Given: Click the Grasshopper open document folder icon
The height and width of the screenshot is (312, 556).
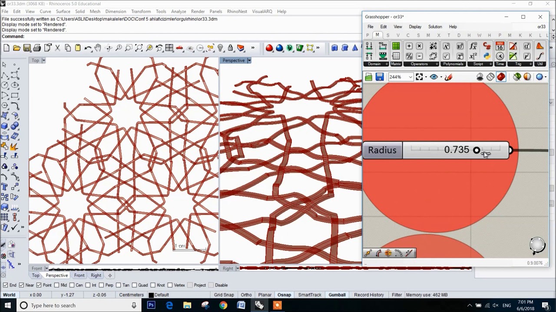Looking at the screenshot, I should pyautogui.click(x=369, y=77).
